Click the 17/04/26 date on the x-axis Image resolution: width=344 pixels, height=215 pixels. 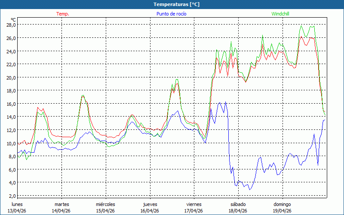tap(194, 211)
